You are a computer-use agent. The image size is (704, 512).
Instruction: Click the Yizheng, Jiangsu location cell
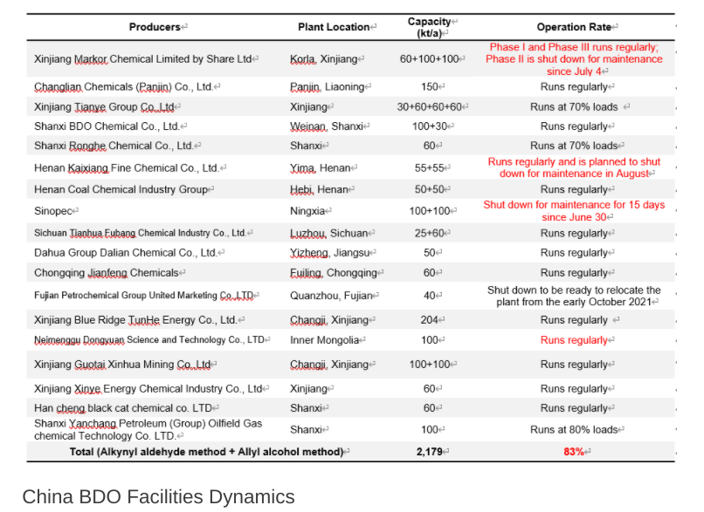click(329, 253)
